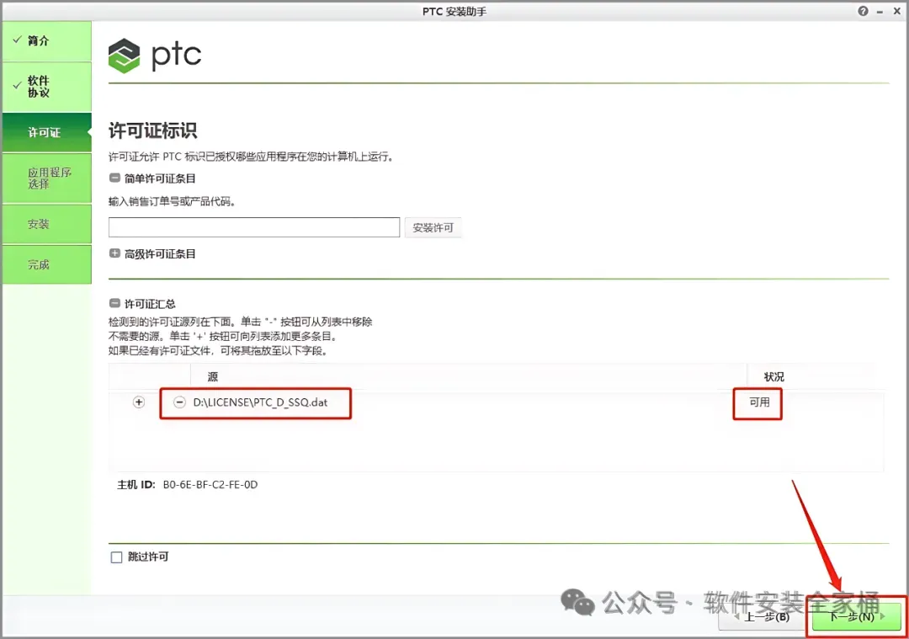
Task: Go to the 简介 step
Action: point(47,40)
